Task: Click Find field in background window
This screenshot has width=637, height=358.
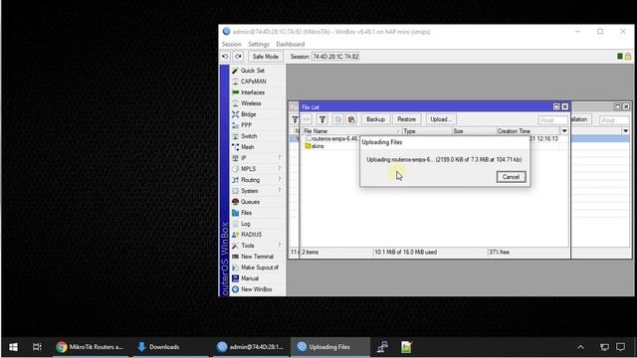Action: click(614, 120)
